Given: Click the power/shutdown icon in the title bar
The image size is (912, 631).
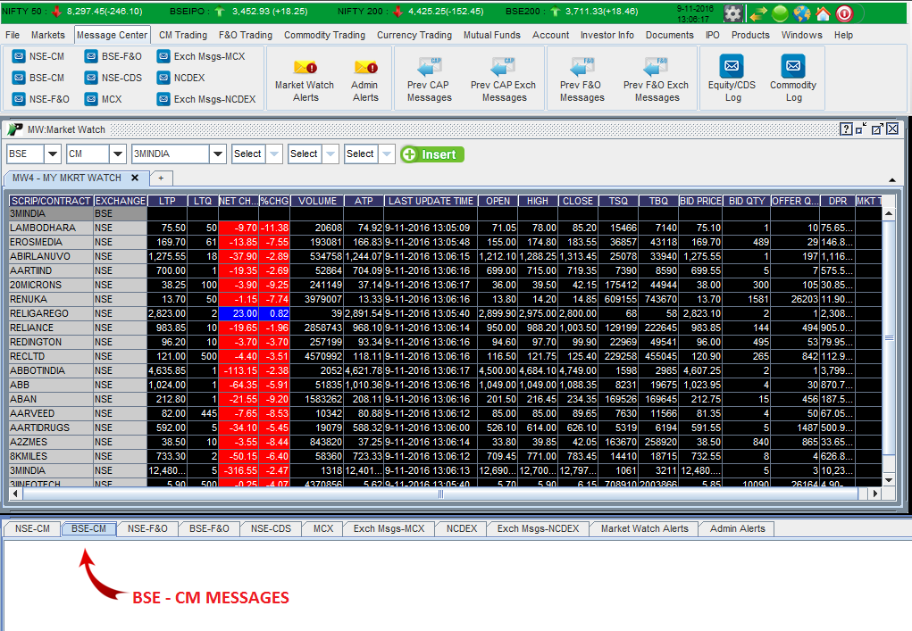Looking at the screenshot, I should (x=846, y=13).
